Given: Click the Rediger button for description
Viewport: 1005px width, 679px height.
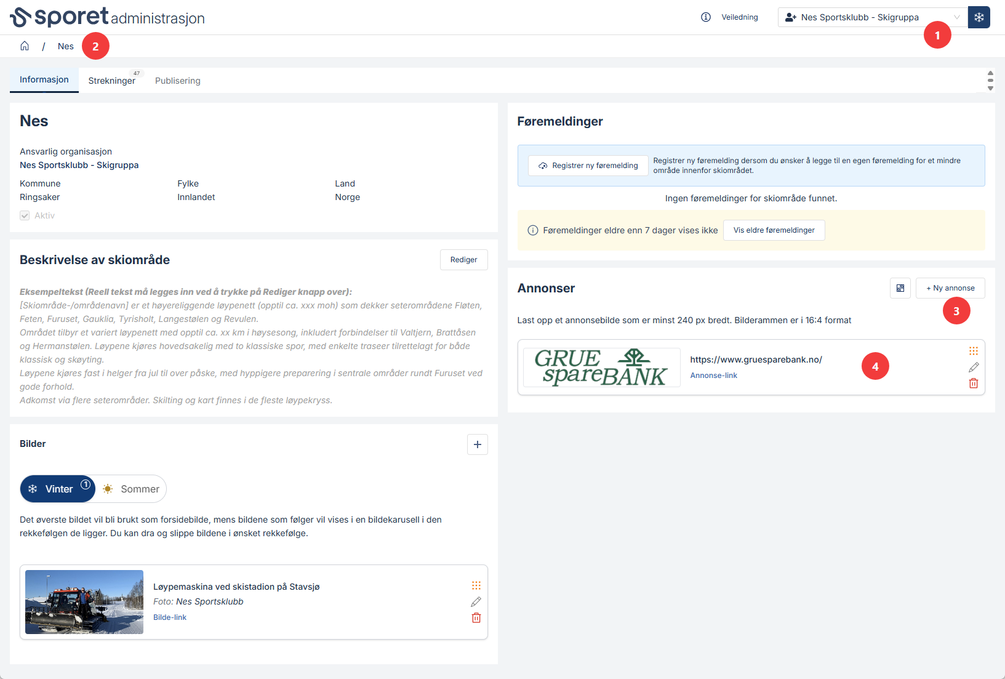Looking at the screenshot, I should tap(464, 260).
